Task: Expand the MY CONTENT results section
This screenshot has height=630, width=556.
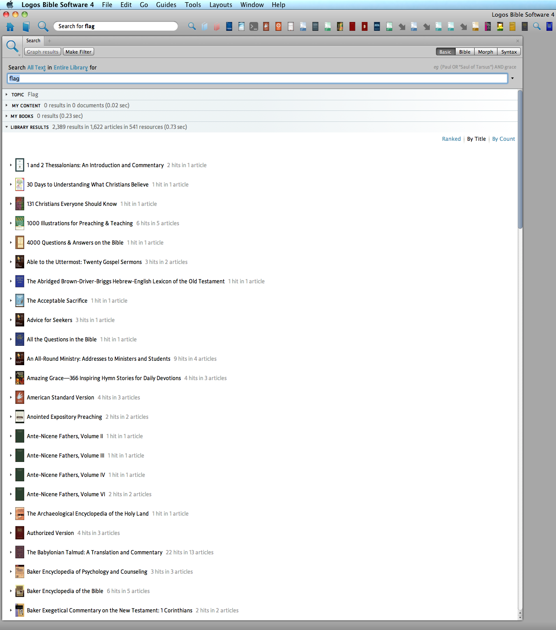Action: tap(7, 106)
